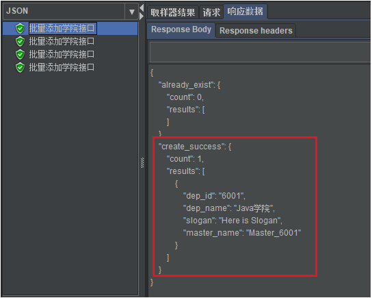372x298 pixels.
Task: Select the first 批量添加学院接口 result
Action: tap(62, 29)
